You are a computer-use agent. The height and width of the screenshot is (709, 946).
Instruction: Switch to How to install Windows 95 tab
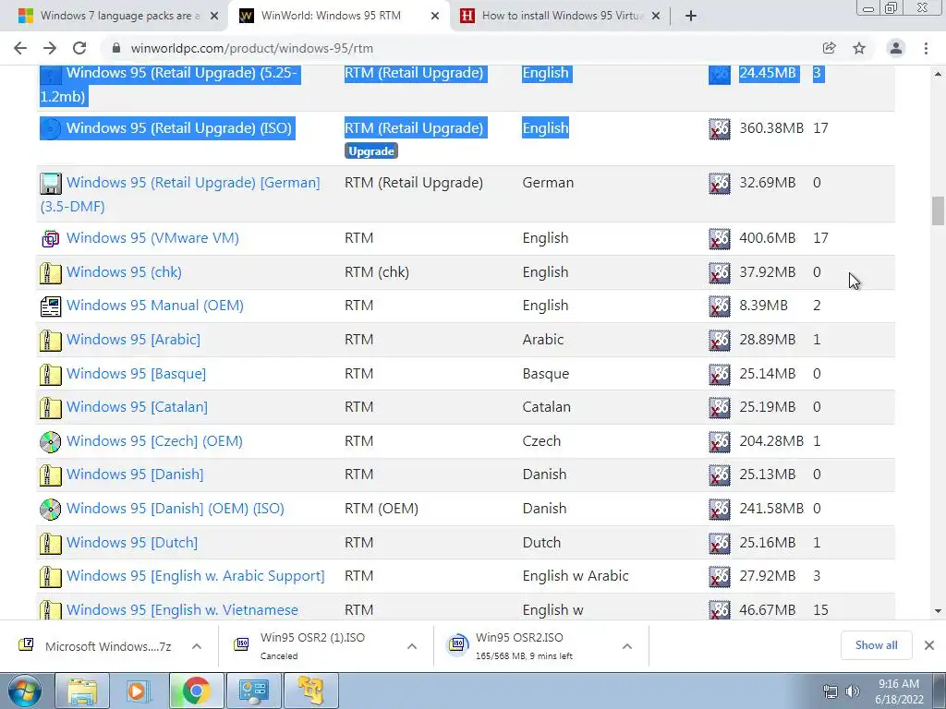(561, 16)
